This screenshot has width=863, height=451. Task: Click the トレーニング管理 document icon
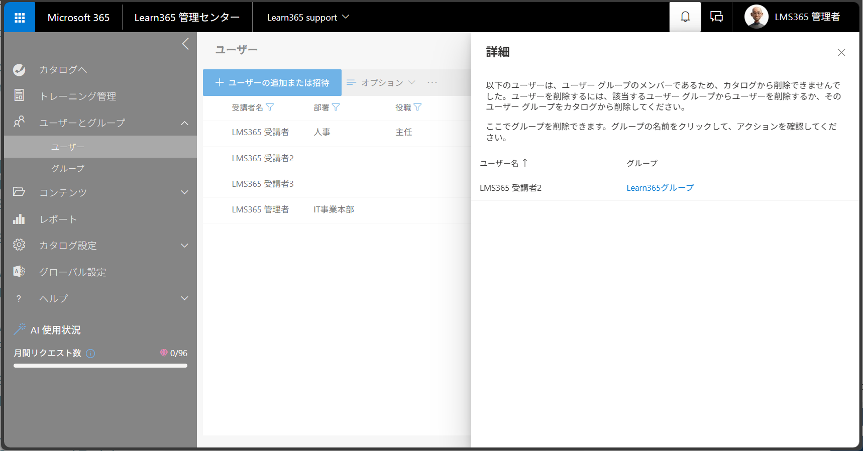(19, 95)
